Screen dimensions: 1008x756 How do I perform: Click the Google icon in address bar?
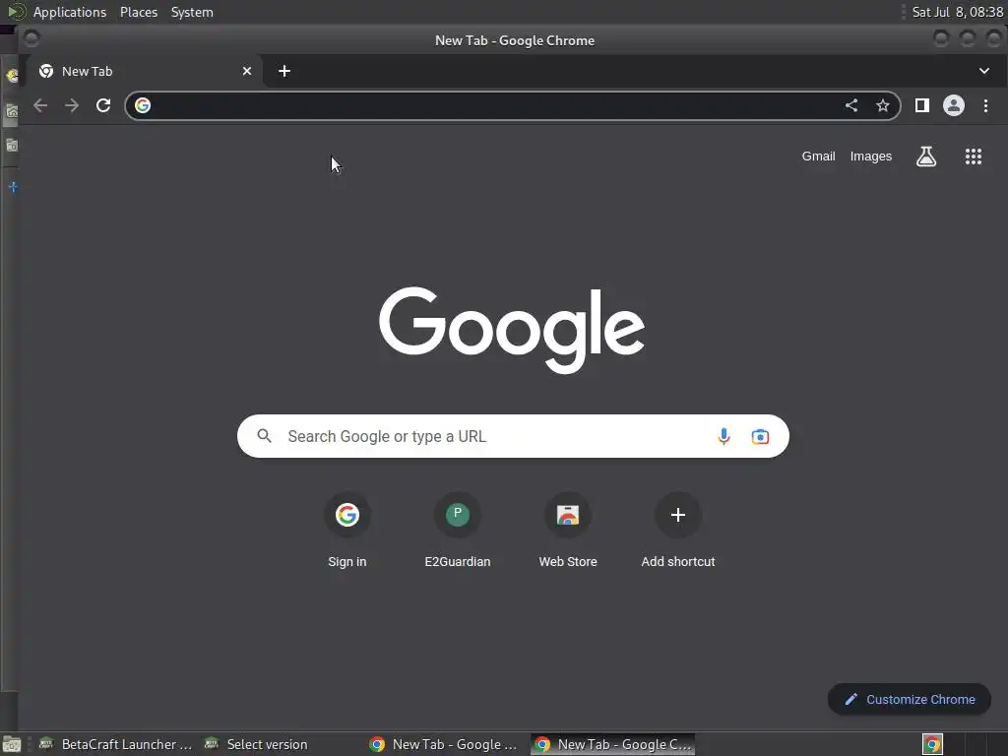[x=143, y=105]
